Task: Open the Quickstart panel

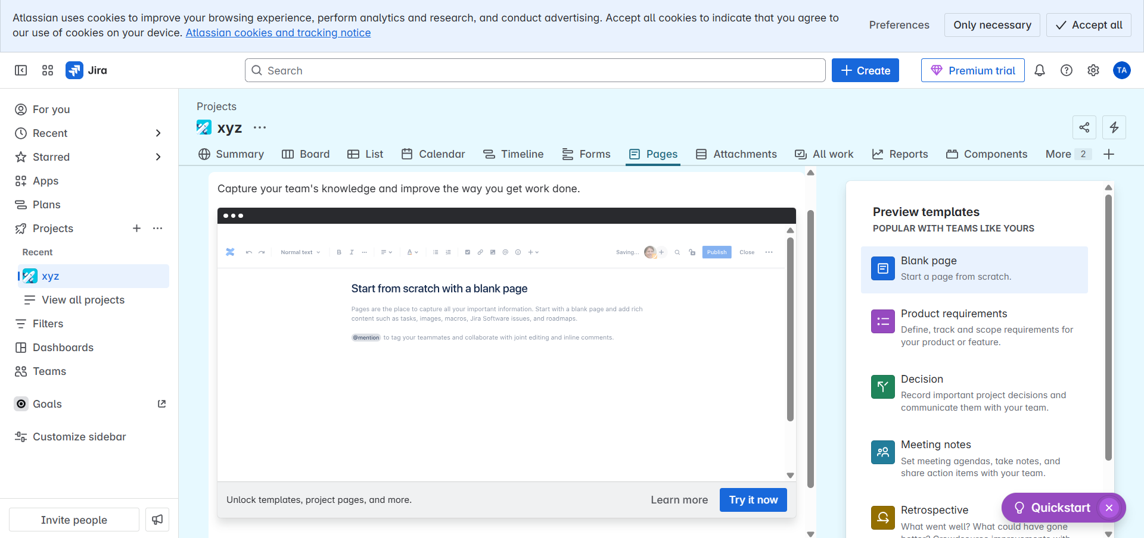Action: pyautogui.click(x=1052, y=508)
